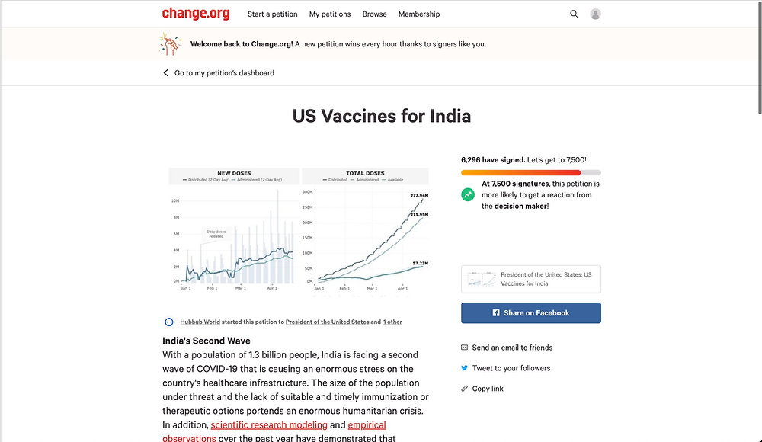Viewport: 762px width, 442px height.
Task: Open the Browse menu item
Action: coord(374,14)
